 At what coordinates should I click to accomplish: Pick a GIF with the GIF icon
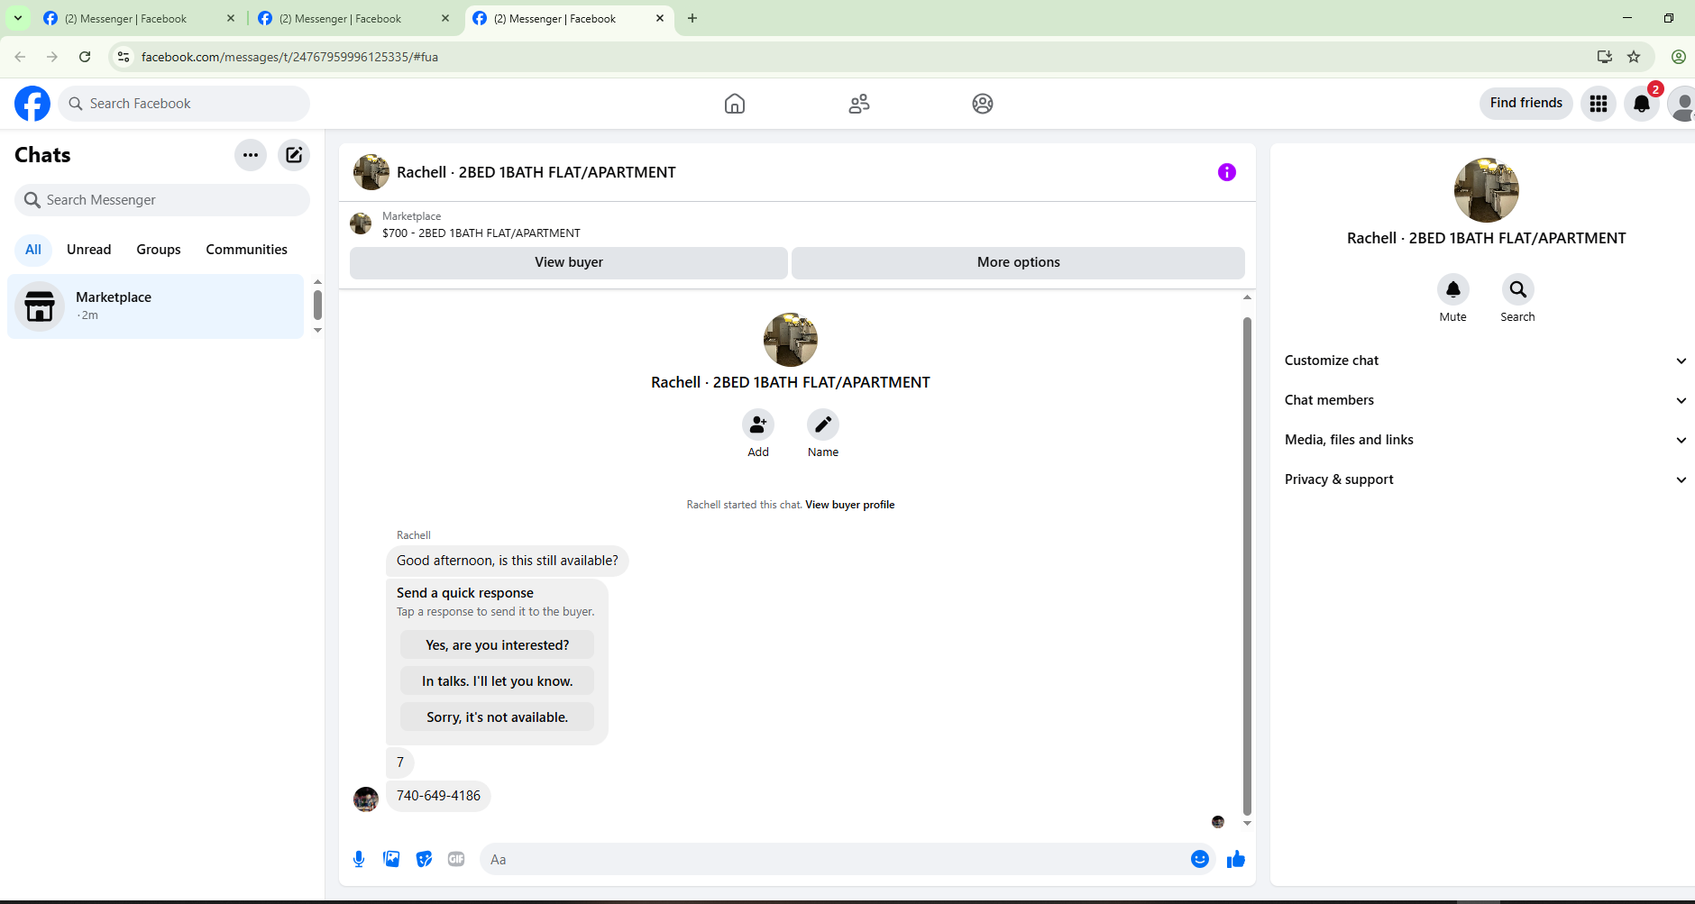pos(456,859)
